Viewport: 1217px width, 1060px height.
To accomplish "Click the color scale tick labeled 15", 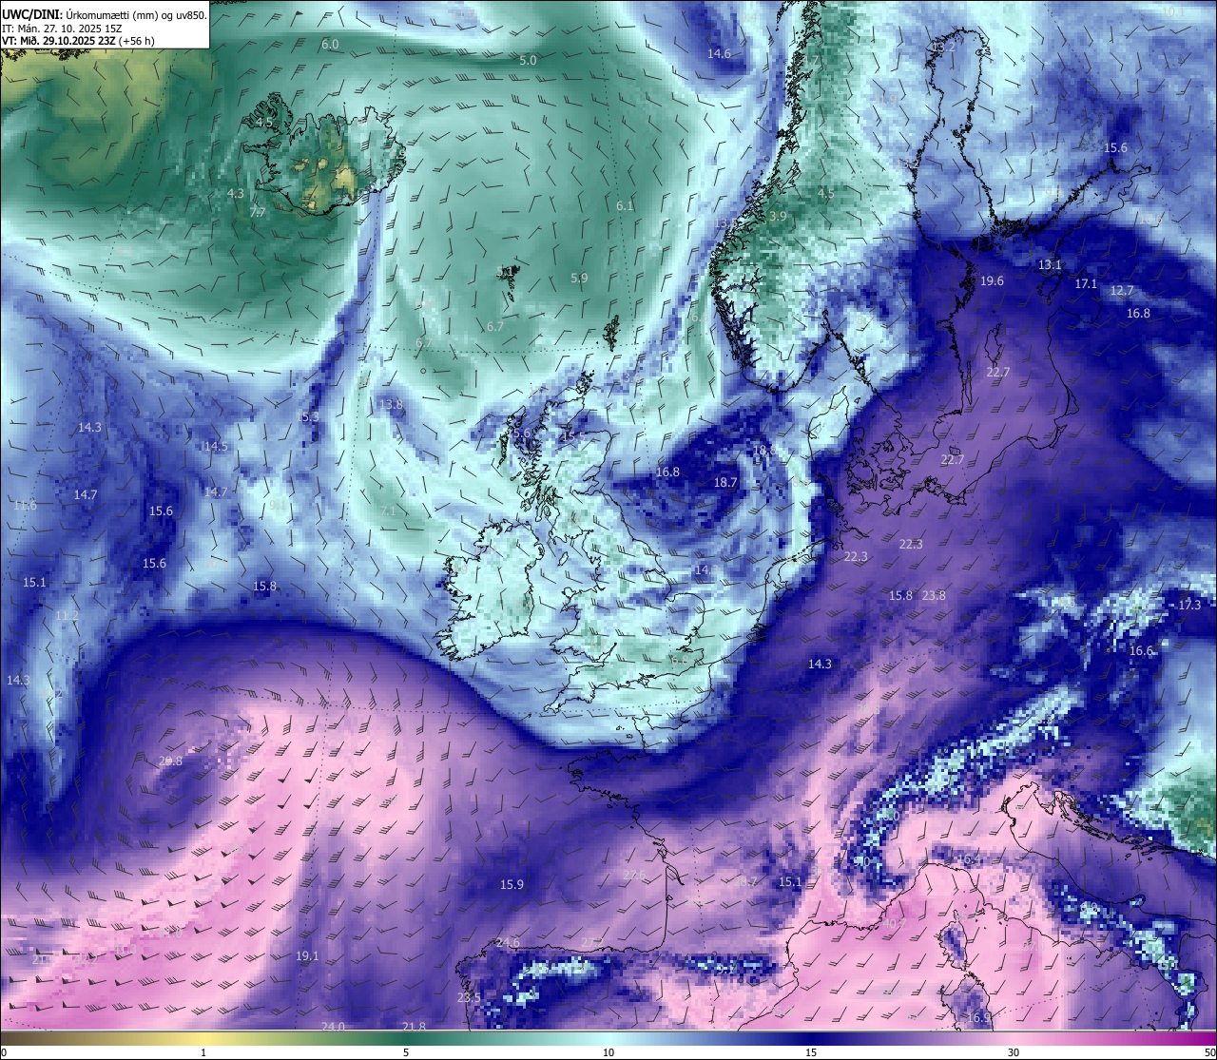I will click(x=811, y=1052).
